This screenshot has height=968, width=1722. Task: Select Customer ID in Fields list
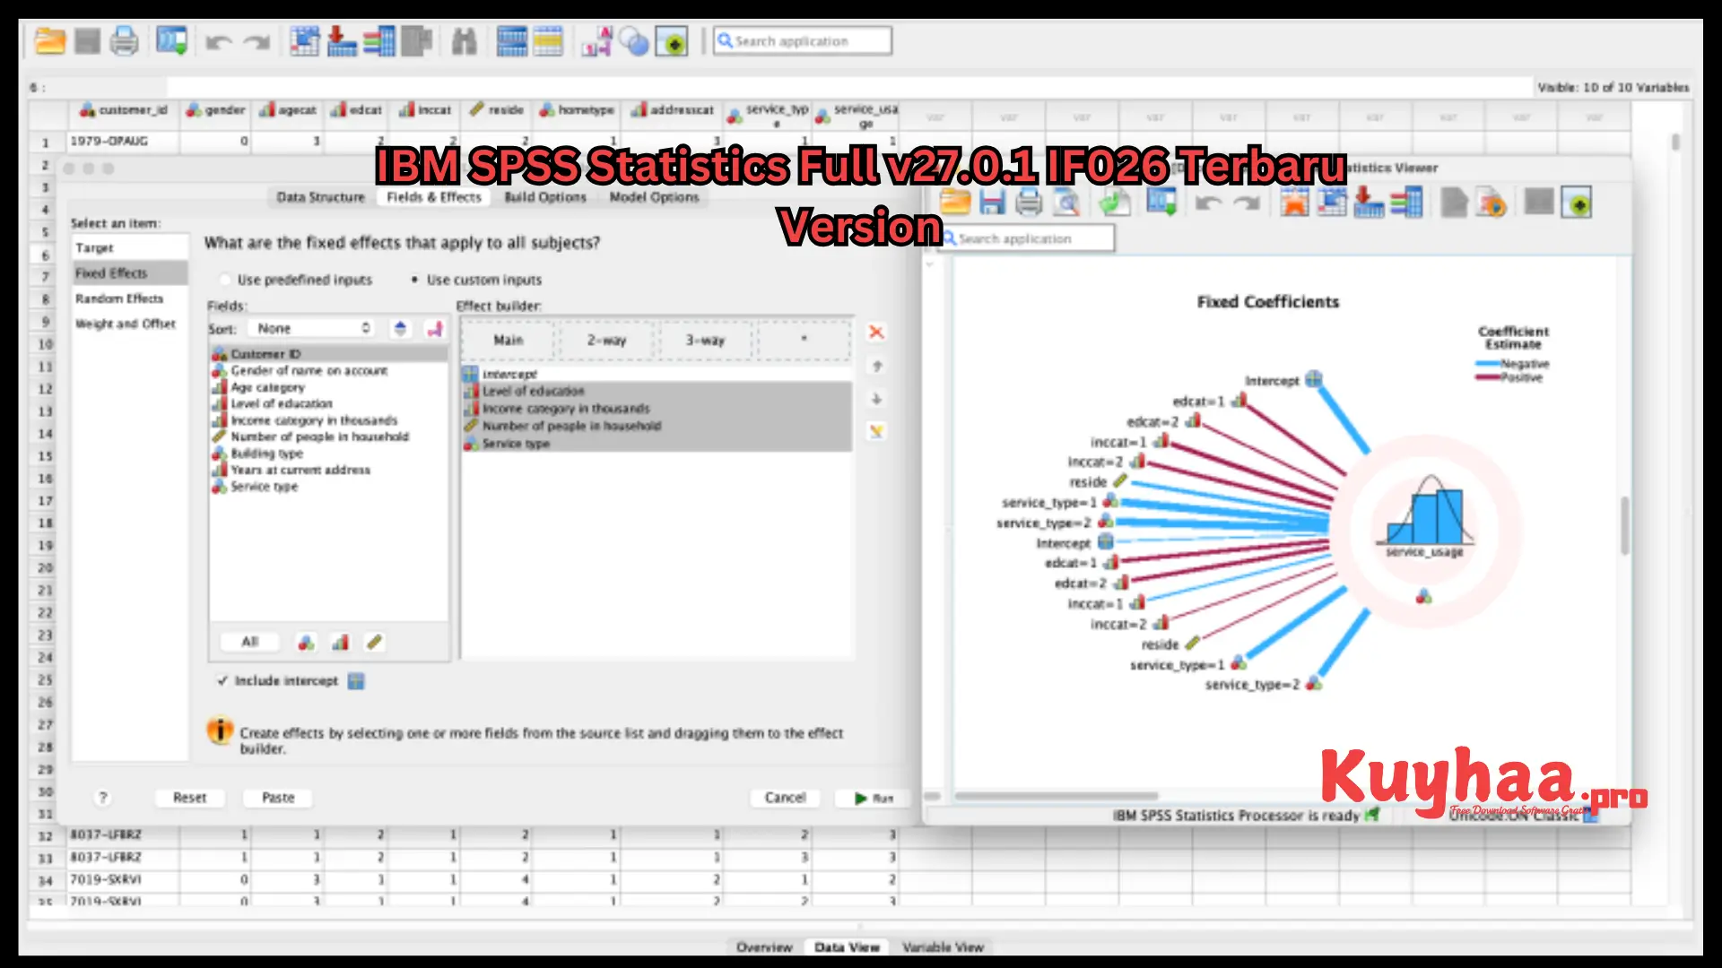tap(328, 354)
